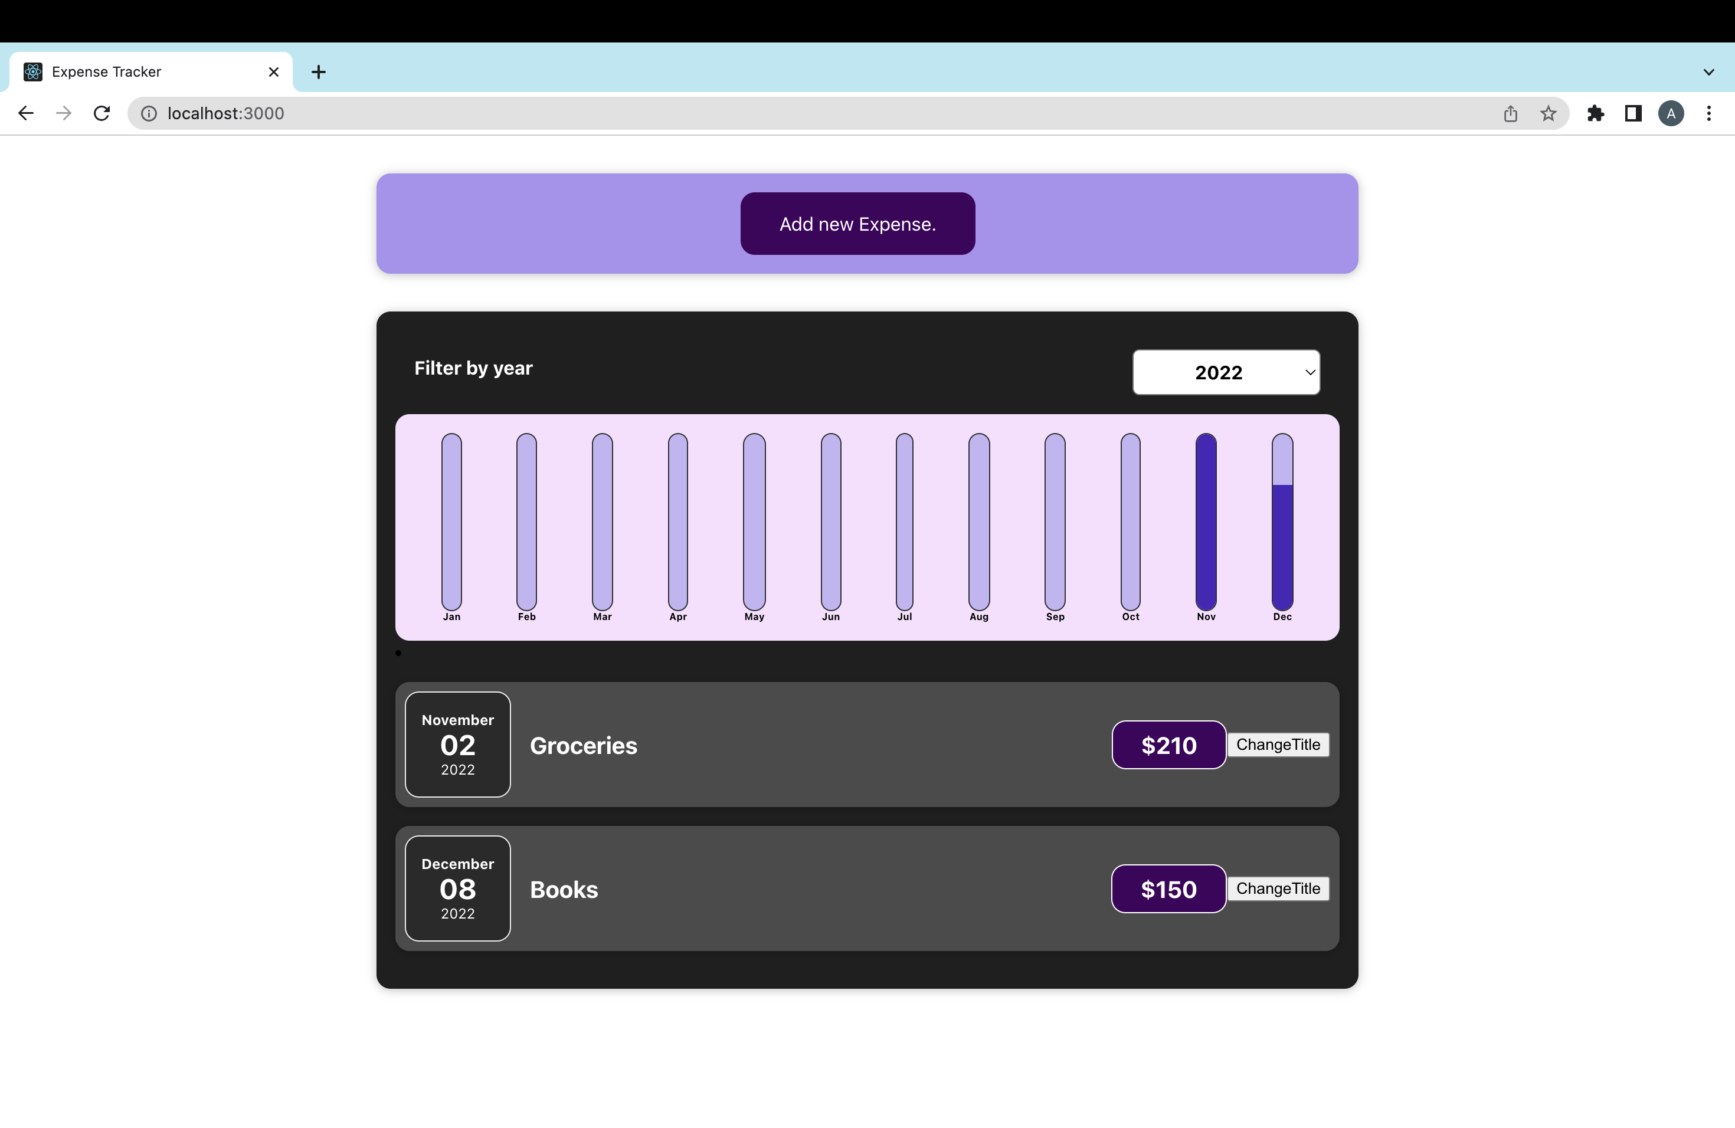Click the Aug month label

(979, 617)
